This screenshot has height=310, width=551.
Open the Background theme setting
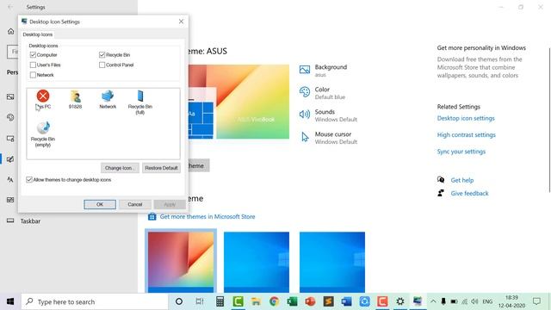[324, 71]
